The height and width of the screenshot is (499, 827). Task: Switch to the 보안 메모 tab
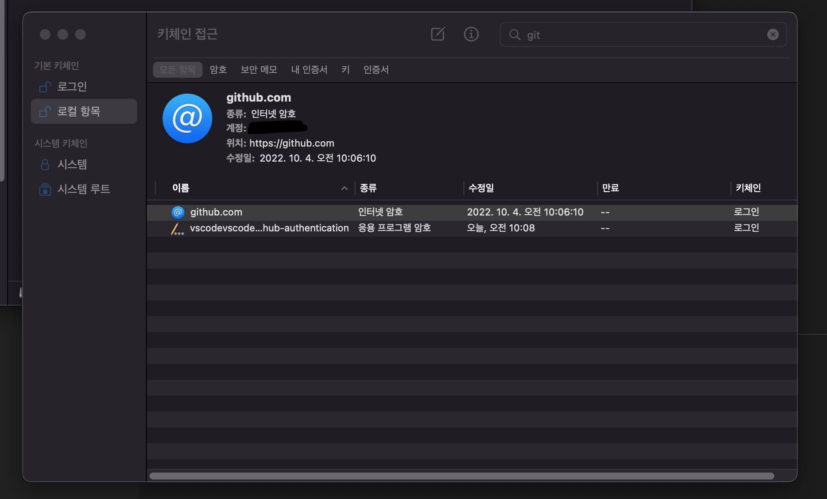pyautogui.click(x=259, y=69)
